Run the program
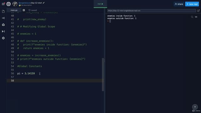Image resolution: width=201 pixels, height=113 pixels. point(100,4)
